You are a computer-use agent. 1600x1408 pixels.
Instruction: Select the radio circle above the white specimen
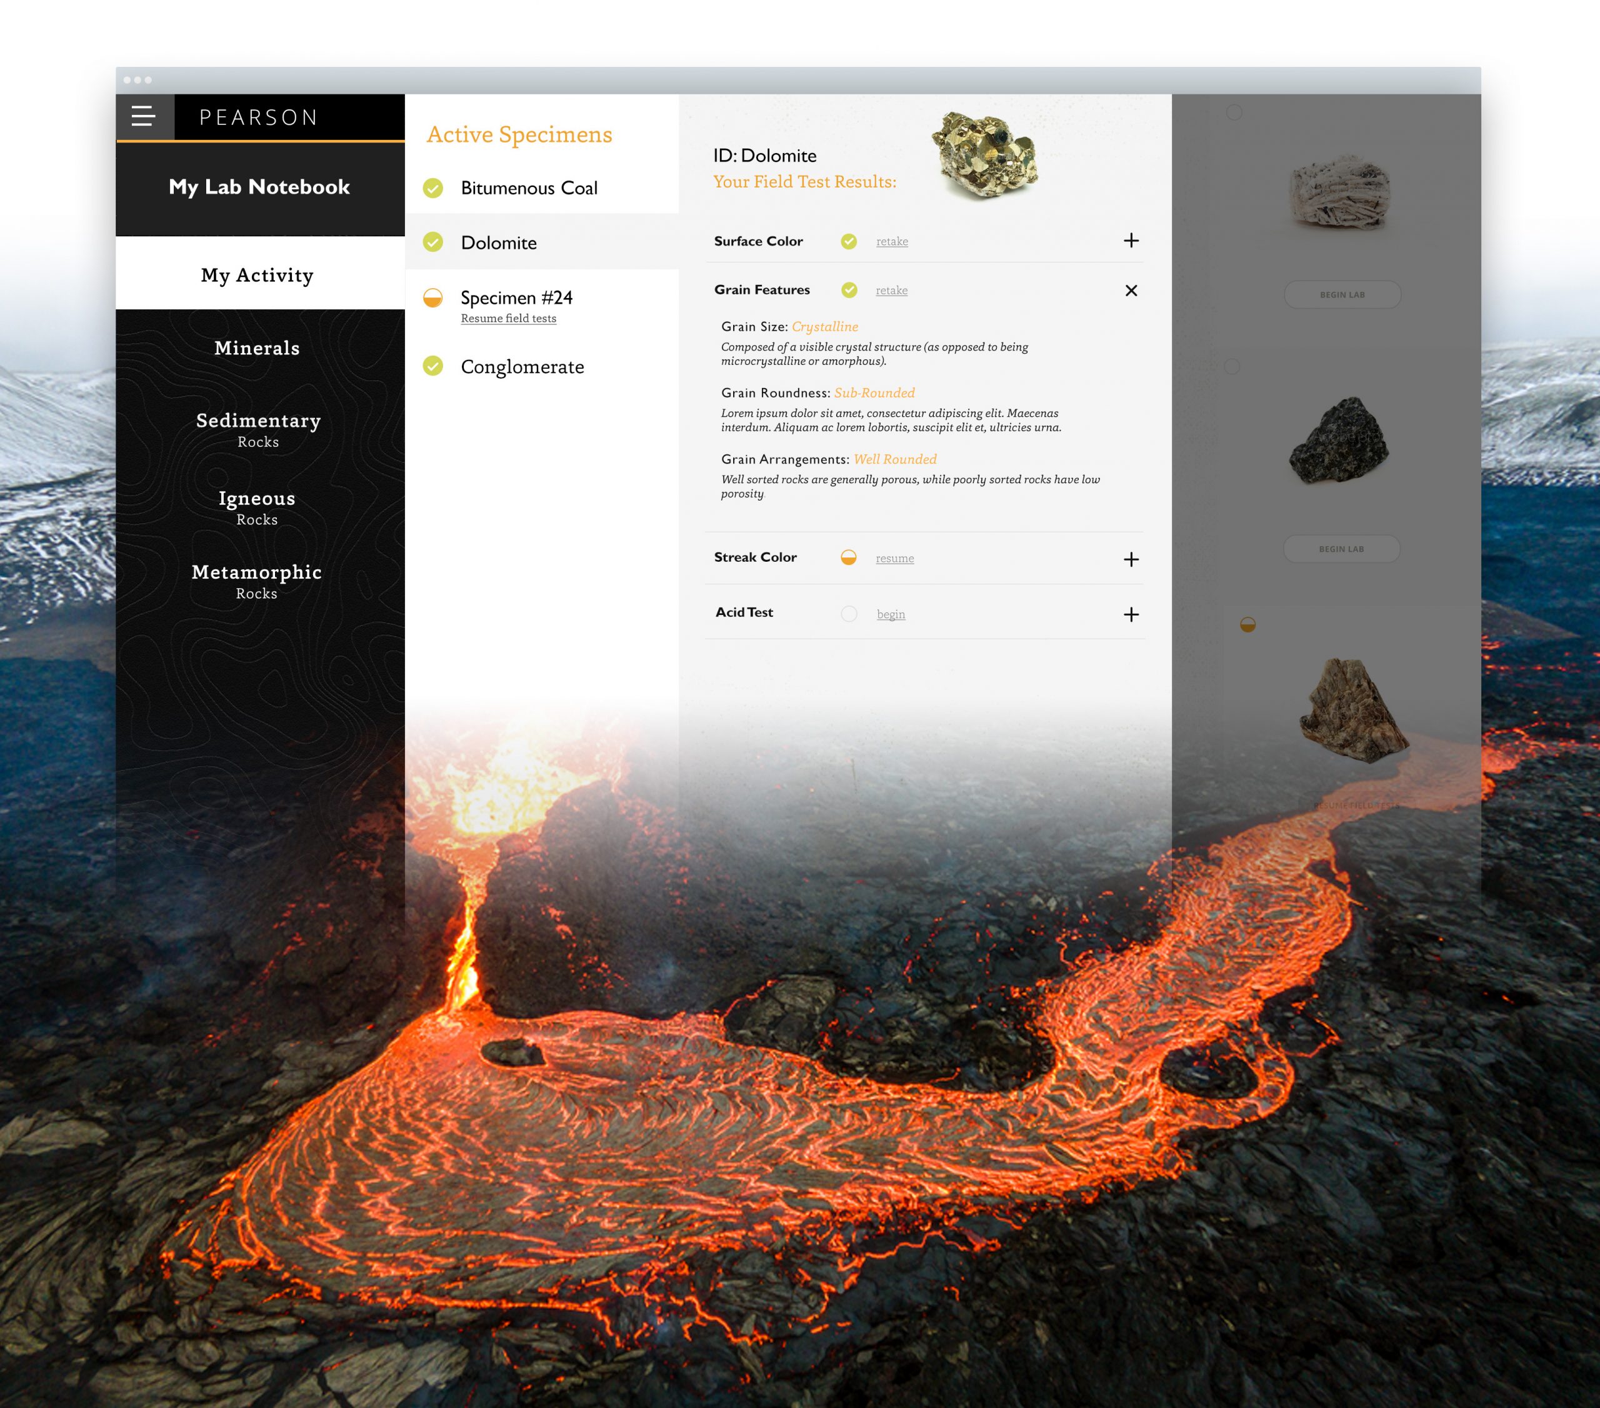point(1234,112)
